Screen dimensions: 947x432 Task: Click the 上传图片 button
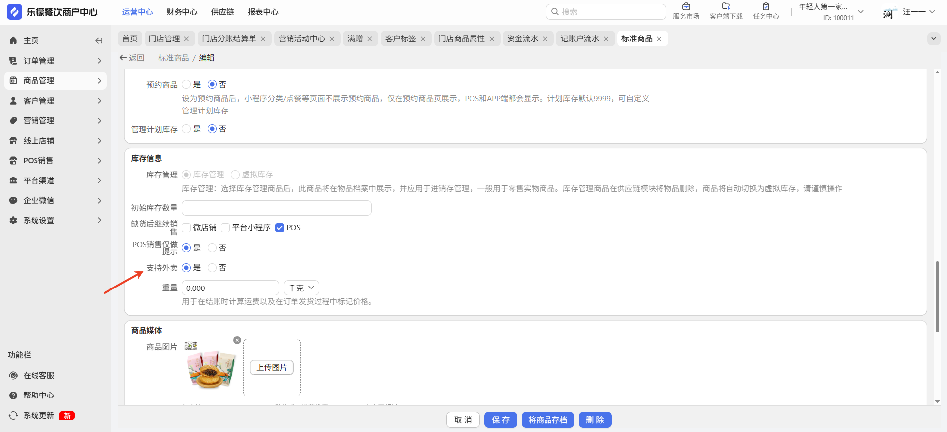coord(272,367)
